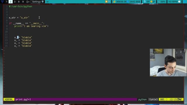187x105 pixels.
Task: Click the blue Ethereum price icon
Action: (128, 1)
